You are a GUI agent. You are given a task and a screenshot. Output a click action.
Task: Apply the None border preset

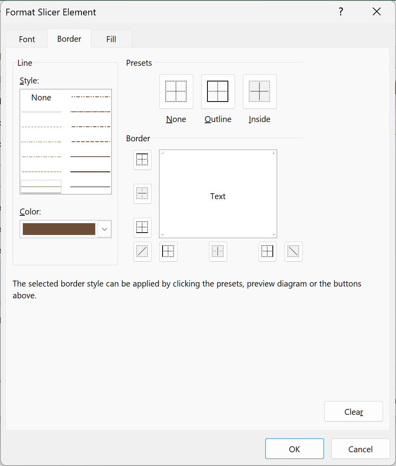pyautogui.click(x=176, y=92)
